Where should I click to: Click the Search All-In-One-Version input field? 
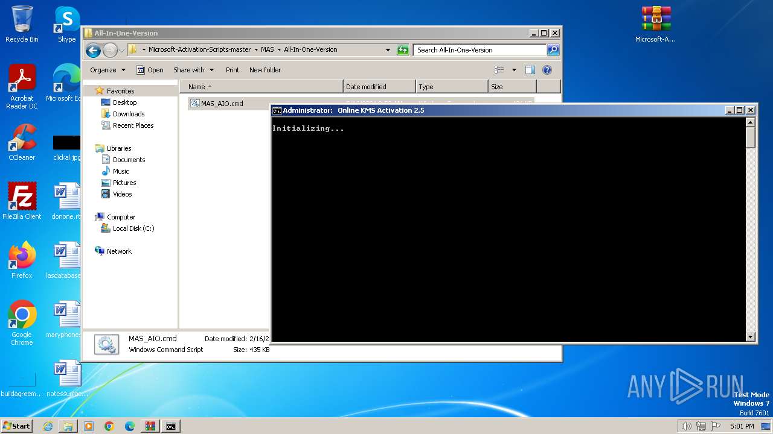(480, 50)
